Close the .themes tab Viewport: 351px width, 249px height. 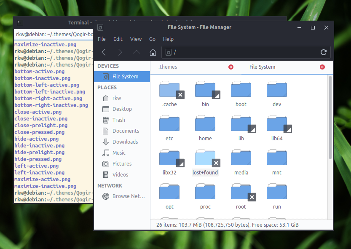[x=231, y=67]
